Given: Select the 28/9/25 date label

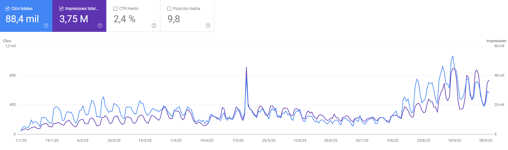Looking at the screenshot, I should click(485, 141).
